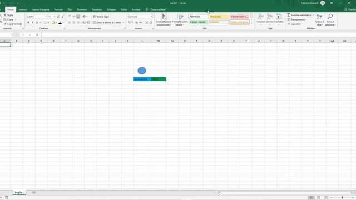Open Formatta come tabella gallery
The height and width of the screenshot is (200, 356).
pos(180,20)
